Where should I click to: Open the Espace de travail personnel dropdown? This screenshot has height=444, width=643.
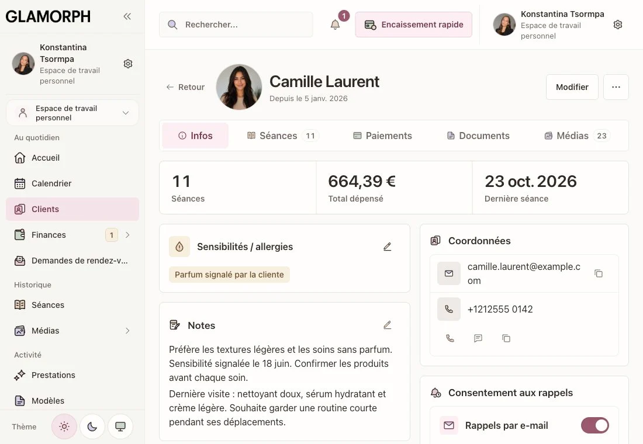[x=72, y=113]
